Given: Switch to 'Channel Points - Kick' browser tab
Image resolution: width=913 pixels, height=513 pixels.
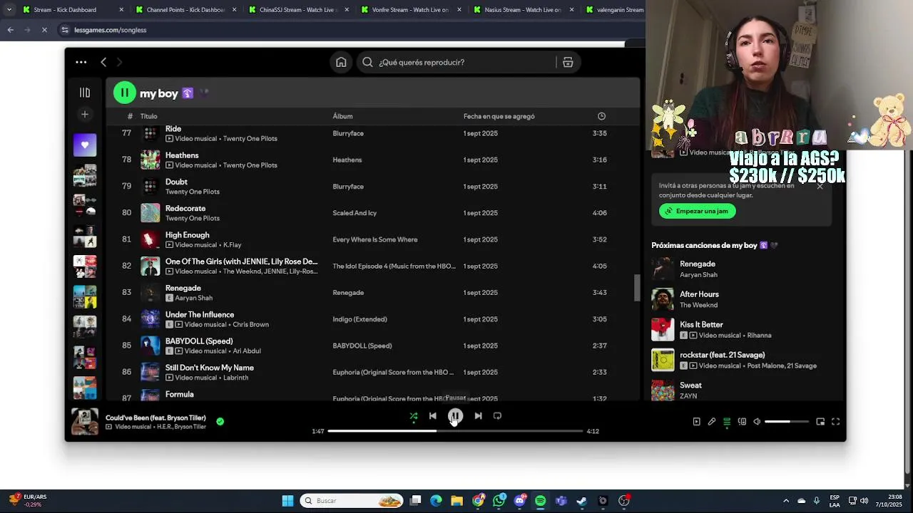Looking at the screenshot, I should (x=185, y=10).
